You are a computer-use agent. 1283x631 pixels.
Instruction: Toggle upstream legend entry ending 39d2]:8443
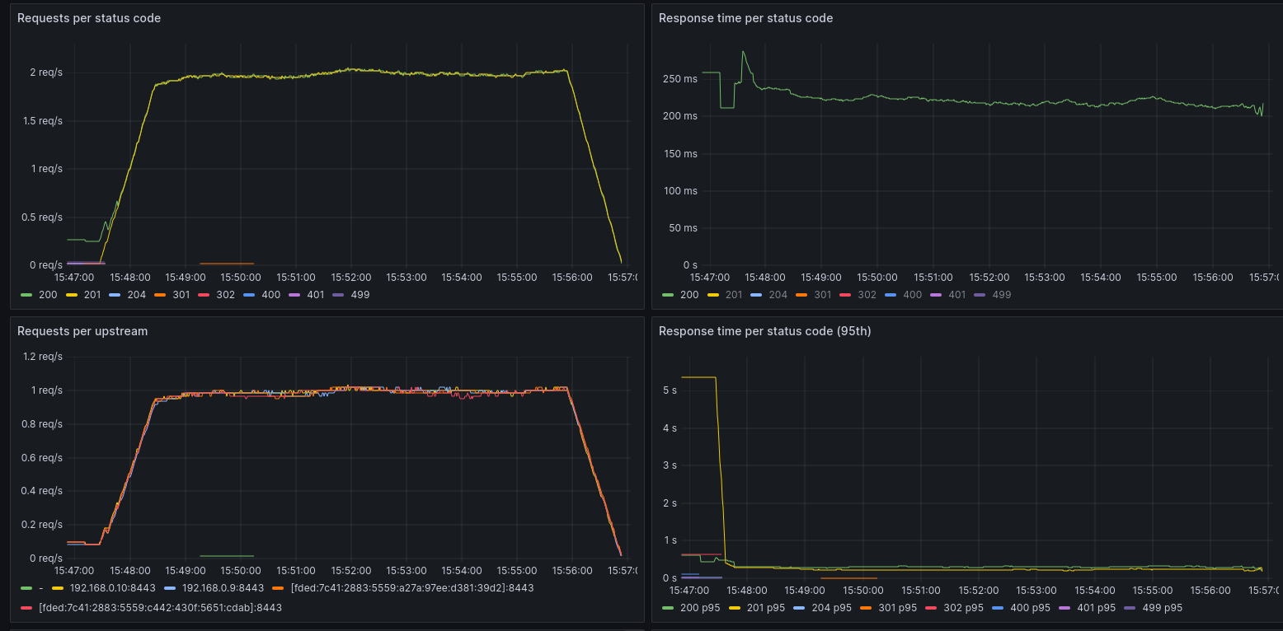click(x=412, y=588)
